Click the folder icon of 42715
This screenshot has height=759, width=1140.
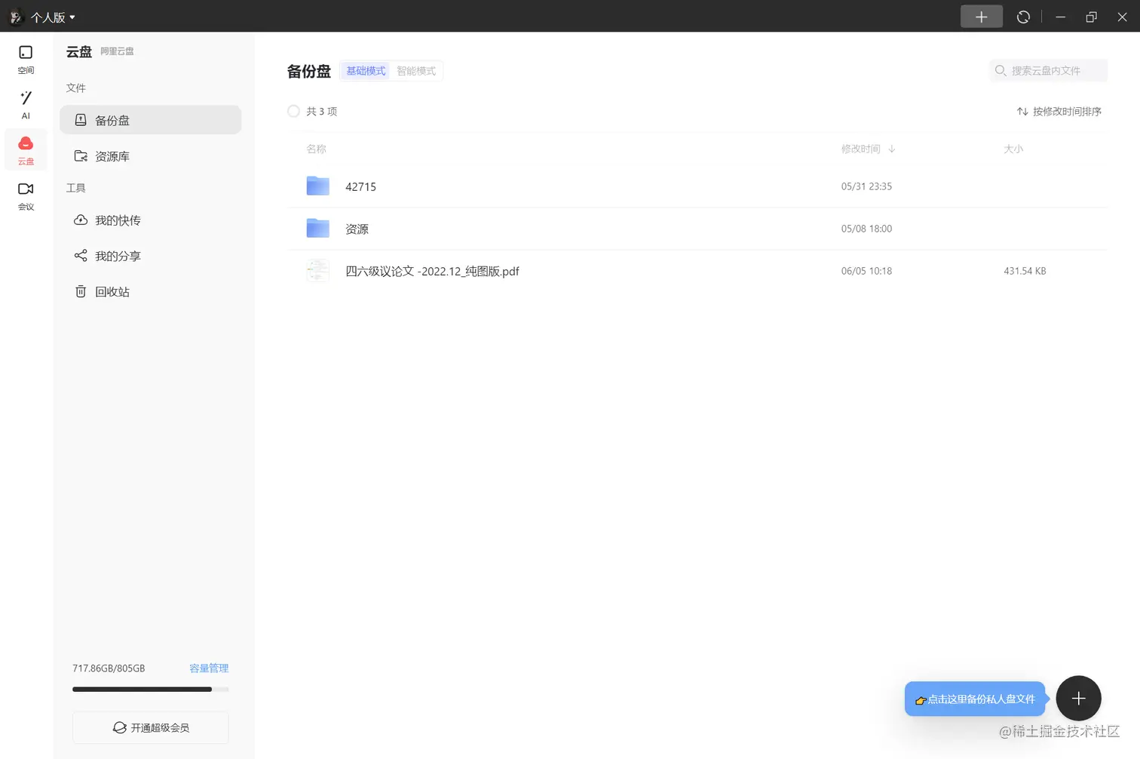(x=318, y=186)
